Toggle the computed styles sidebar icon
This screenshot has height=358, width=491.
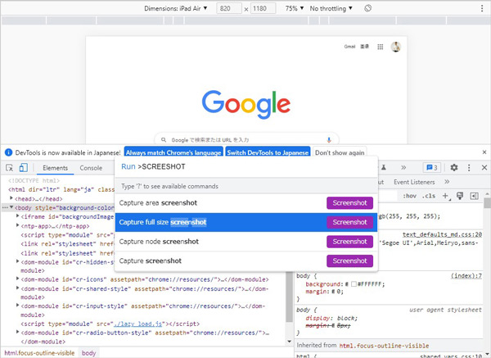474,197
